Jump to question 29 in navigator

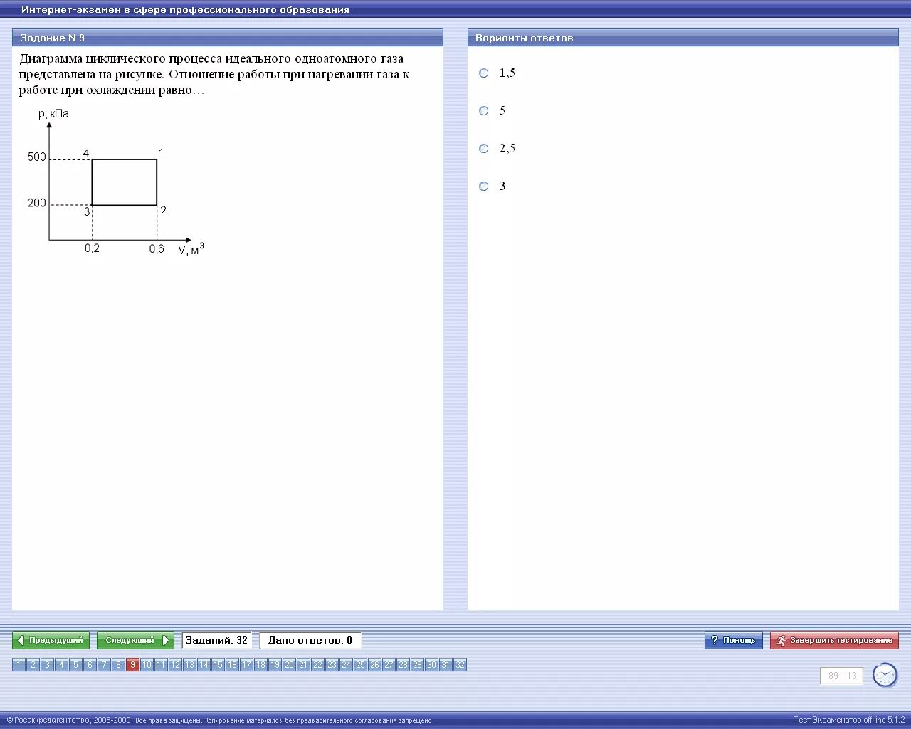tap(417, 665)
